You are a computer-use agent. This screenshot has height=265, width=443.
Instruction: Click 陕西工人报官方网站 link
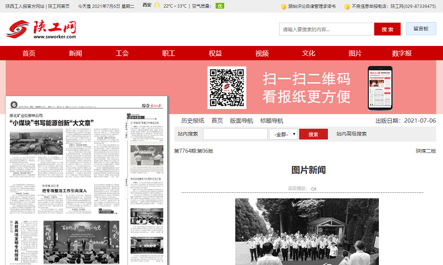click(25, 6)
